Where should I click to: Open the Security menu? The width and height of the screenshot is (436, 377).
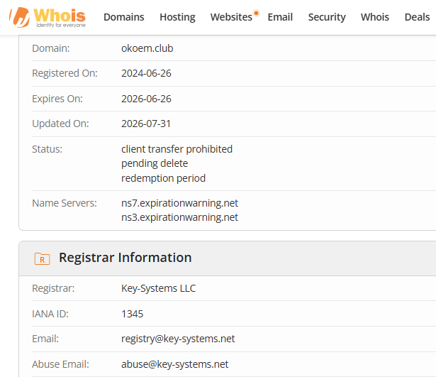pos(327,17)
